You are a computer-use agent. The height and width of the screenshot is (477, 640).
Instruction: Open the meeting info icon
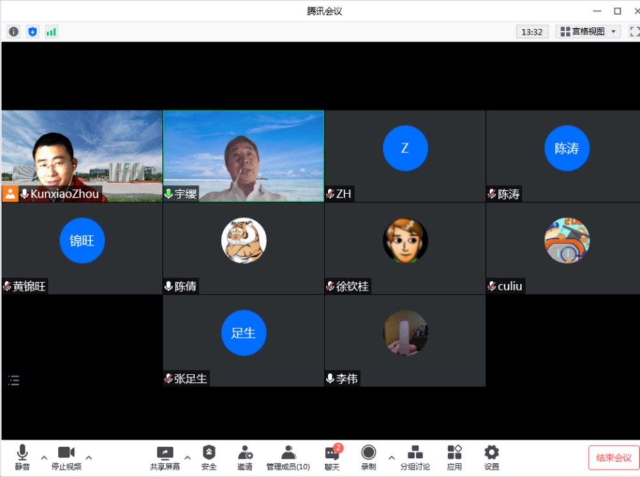pos(13,31)
